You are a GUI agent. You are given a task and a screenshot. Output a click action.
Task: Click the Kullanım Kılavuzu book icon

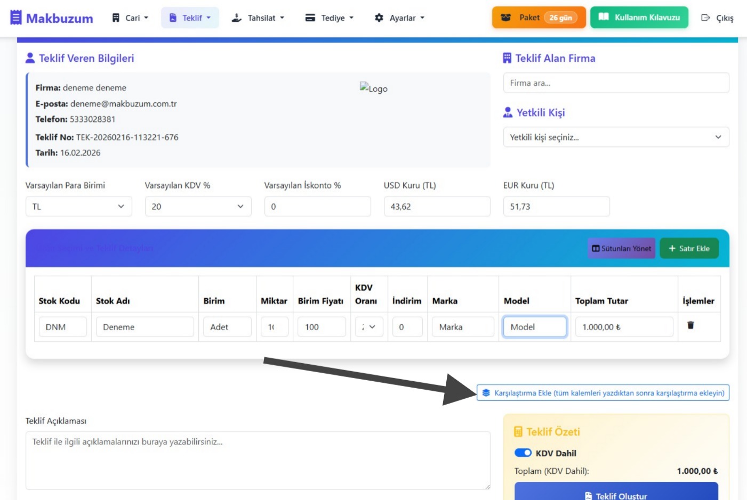click(x=604, y=17)
